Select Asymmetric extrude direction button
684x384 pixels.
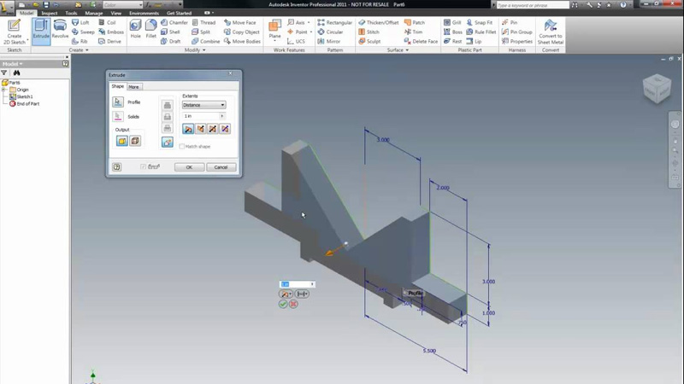pos(225,129)
